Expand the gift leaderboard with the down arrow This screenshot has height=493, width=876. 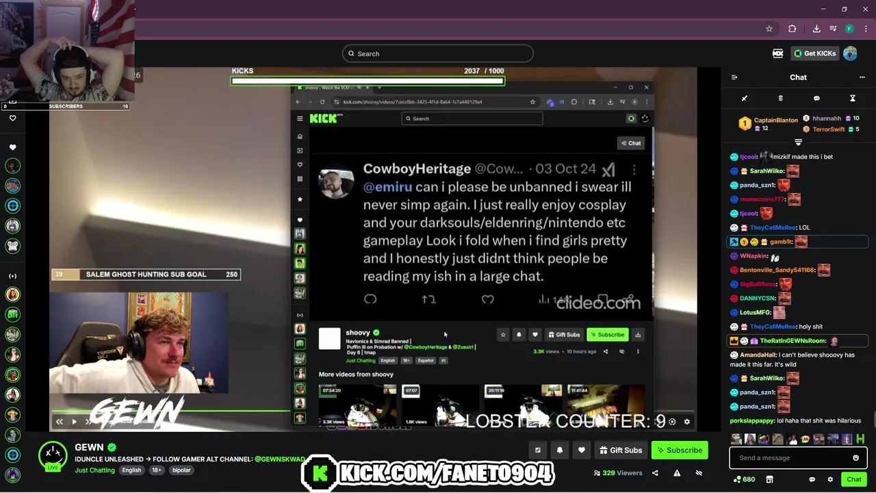coord(798,142)
